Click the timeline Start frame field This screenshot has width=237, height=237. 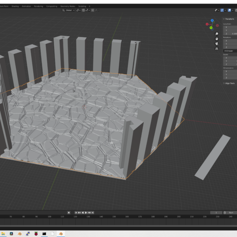pos(231,213)
